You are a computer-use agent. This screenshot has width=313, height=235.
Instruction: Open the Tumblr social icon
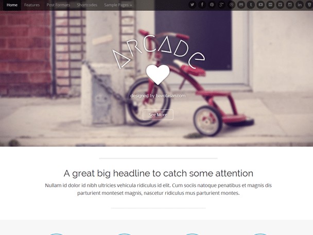[x=251, y=5]
